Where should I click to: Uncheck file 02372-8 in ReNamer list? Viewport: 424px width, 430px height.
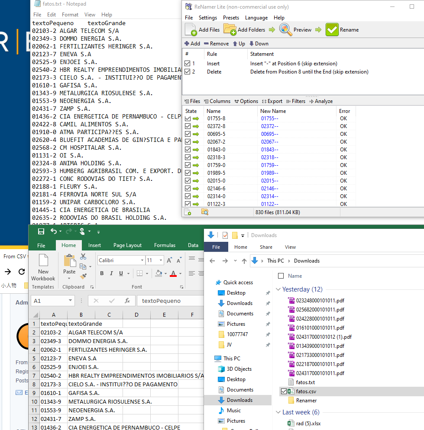point(188,126)
